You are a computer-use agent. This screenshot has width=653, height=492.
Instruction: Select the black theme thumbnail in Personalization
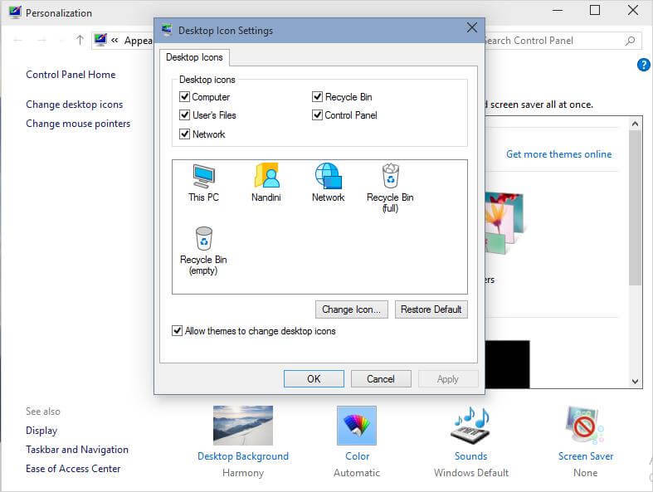[x=508, y=364]
